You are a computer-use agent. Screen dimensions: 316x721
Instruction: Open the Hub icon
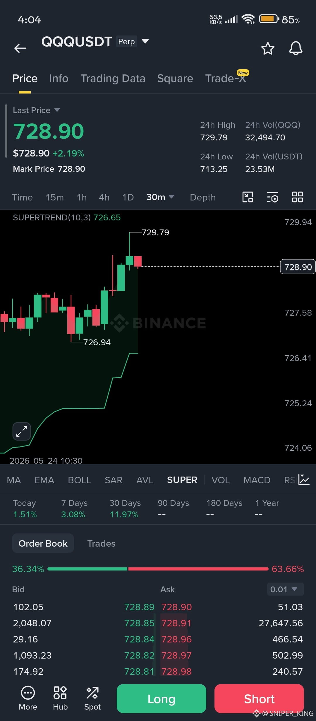(x=60, y=698)
